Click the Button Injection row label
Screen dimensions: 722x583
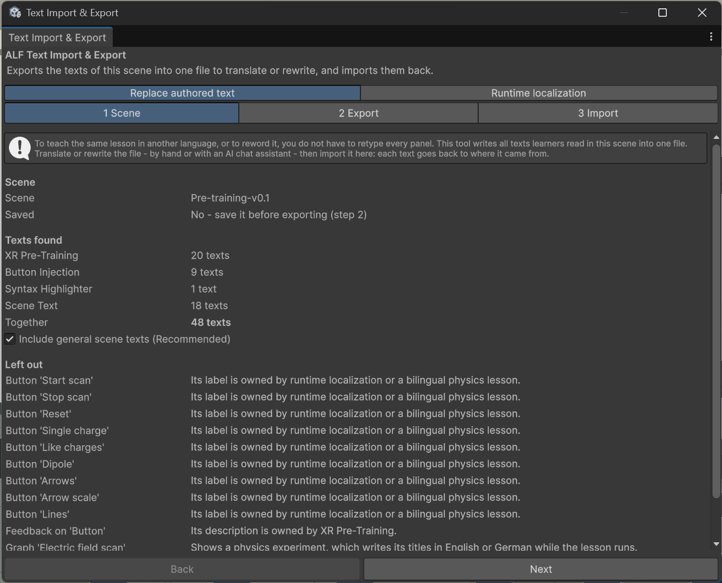point(42,272)
